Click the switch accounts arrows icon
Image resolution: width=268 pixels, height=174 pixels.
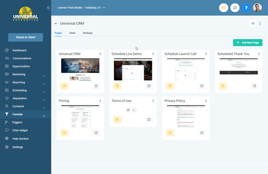(x=235, y=8)
